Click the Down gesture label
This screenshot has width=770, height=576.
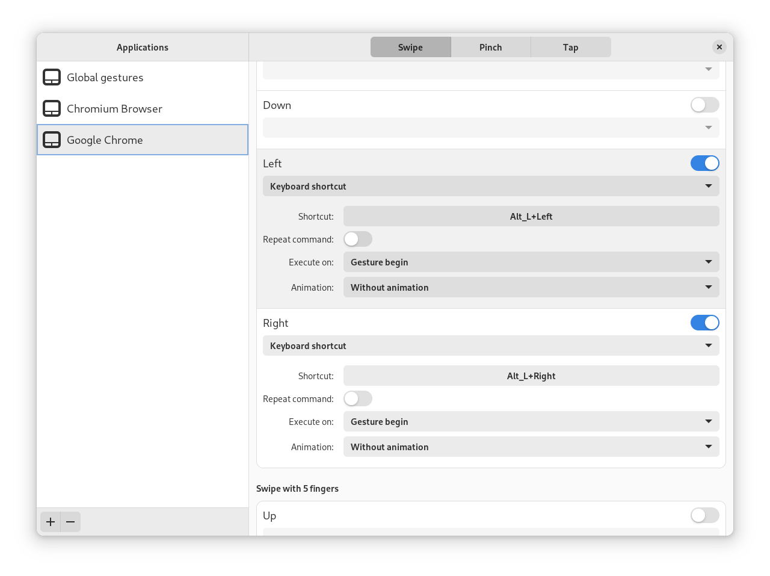277,105
